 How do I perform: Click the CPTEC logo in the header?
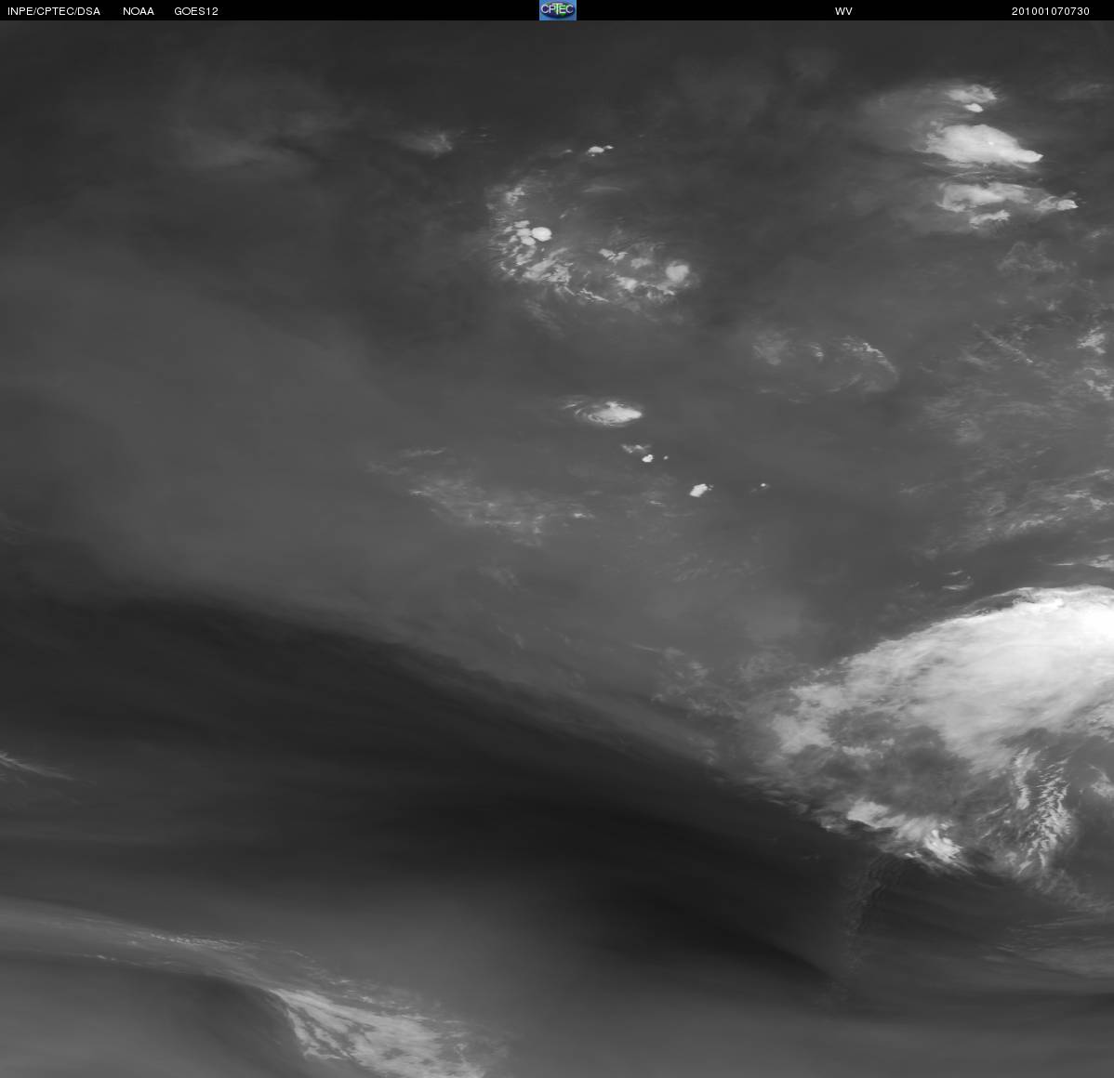(558, 10)
